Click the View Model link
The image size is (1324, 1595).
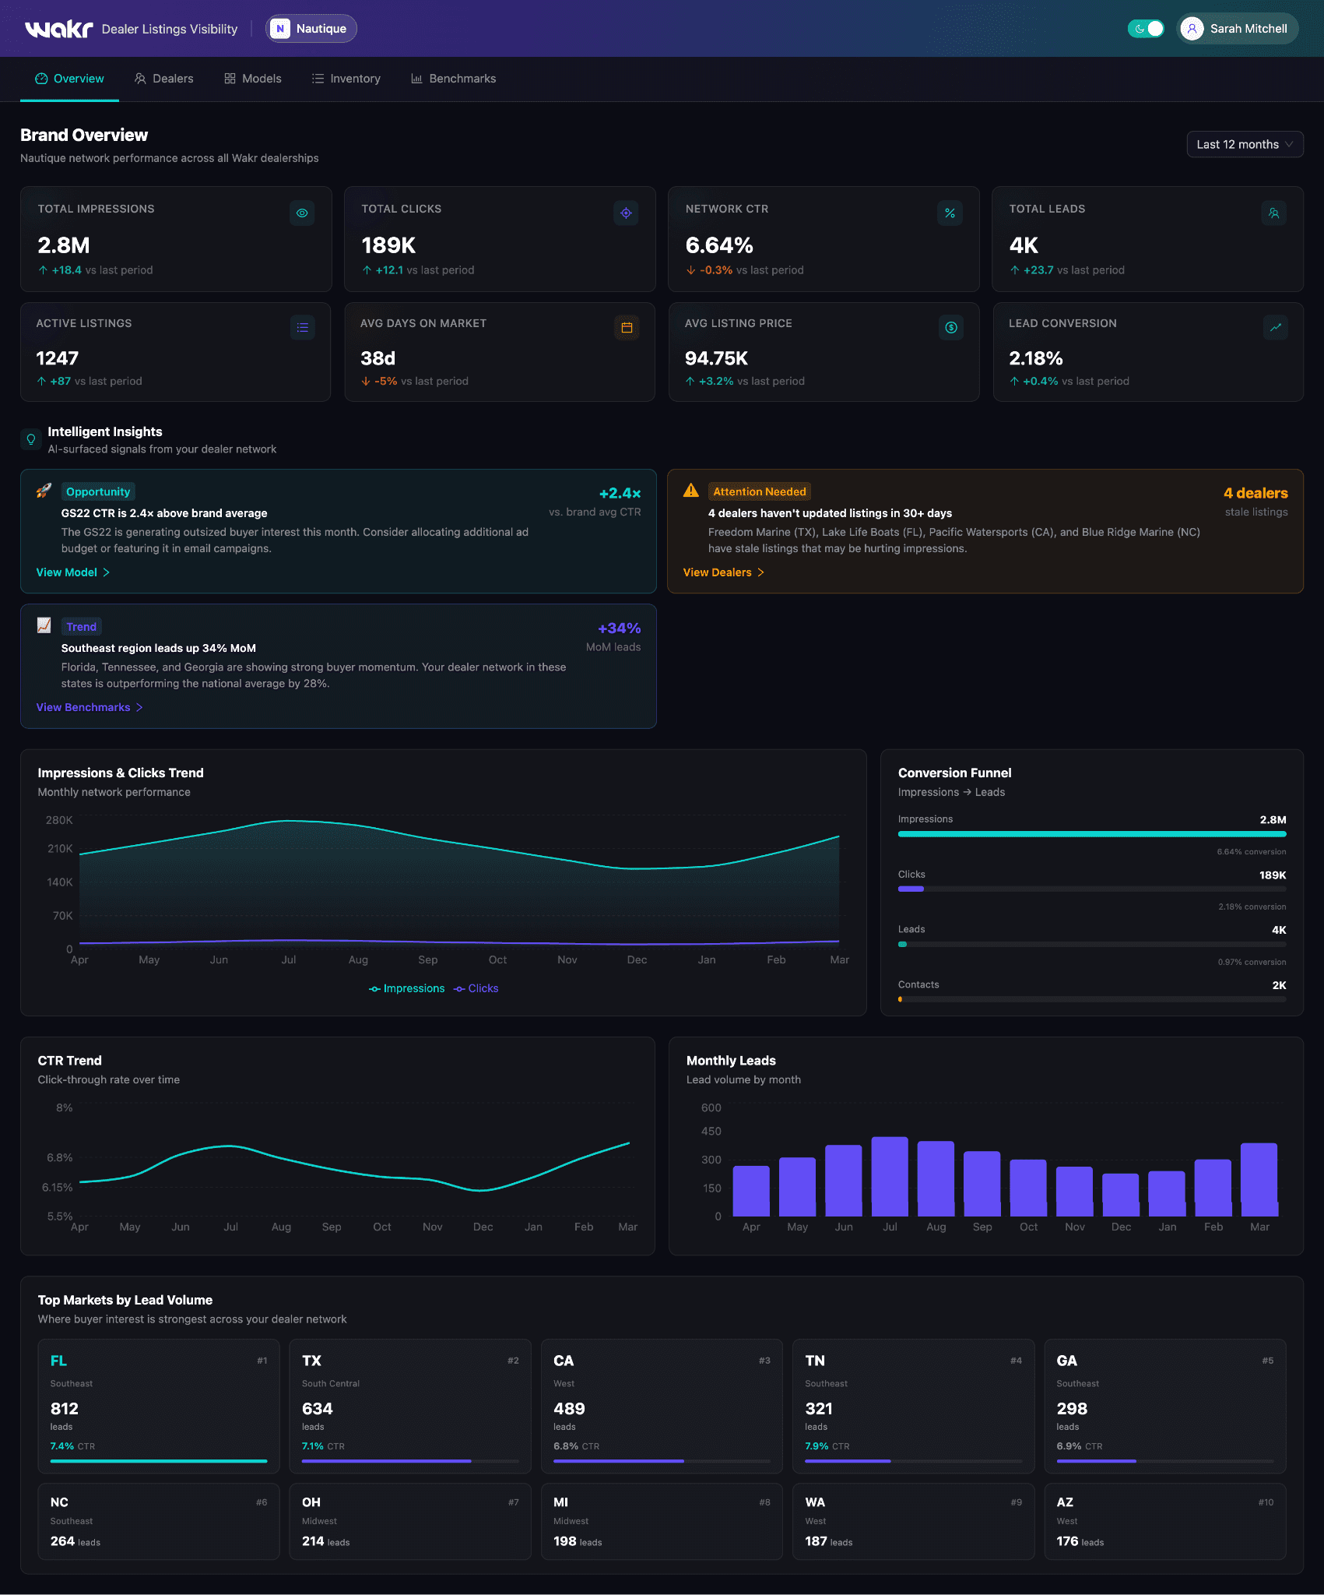click(x=73, y=572)
